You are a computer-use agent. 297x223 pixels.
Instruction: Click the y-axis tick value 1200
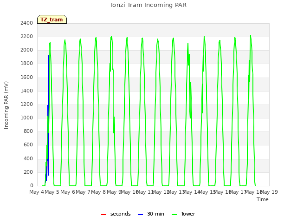pyautogui.click(x=27, y=104)
